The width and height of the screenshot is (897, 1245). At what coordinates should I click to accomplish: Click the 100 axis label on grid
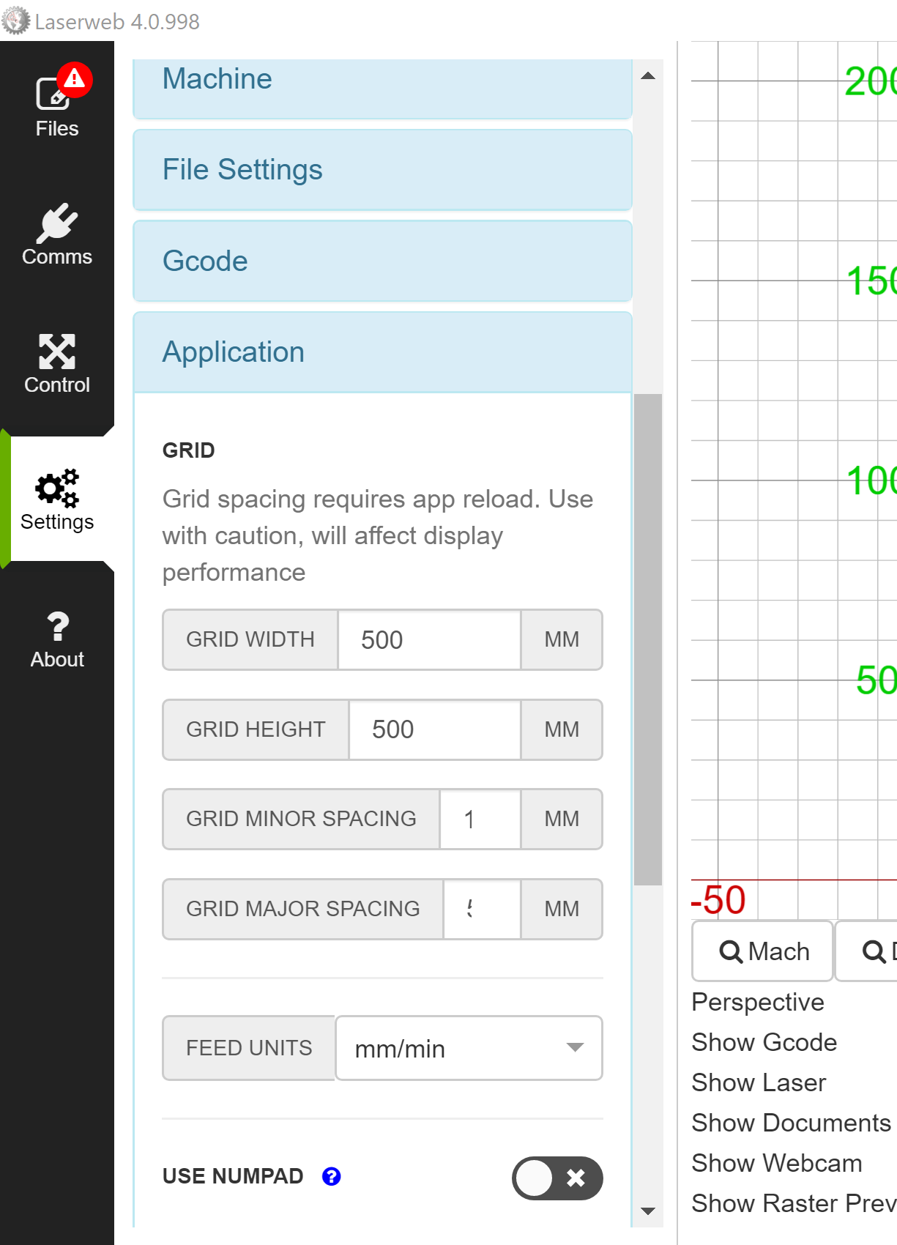(x=871, y=481)
